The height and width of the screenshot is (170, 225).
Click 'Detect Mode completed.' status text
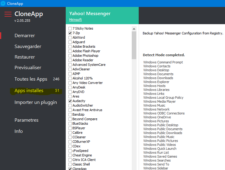[x=164, y=55]
